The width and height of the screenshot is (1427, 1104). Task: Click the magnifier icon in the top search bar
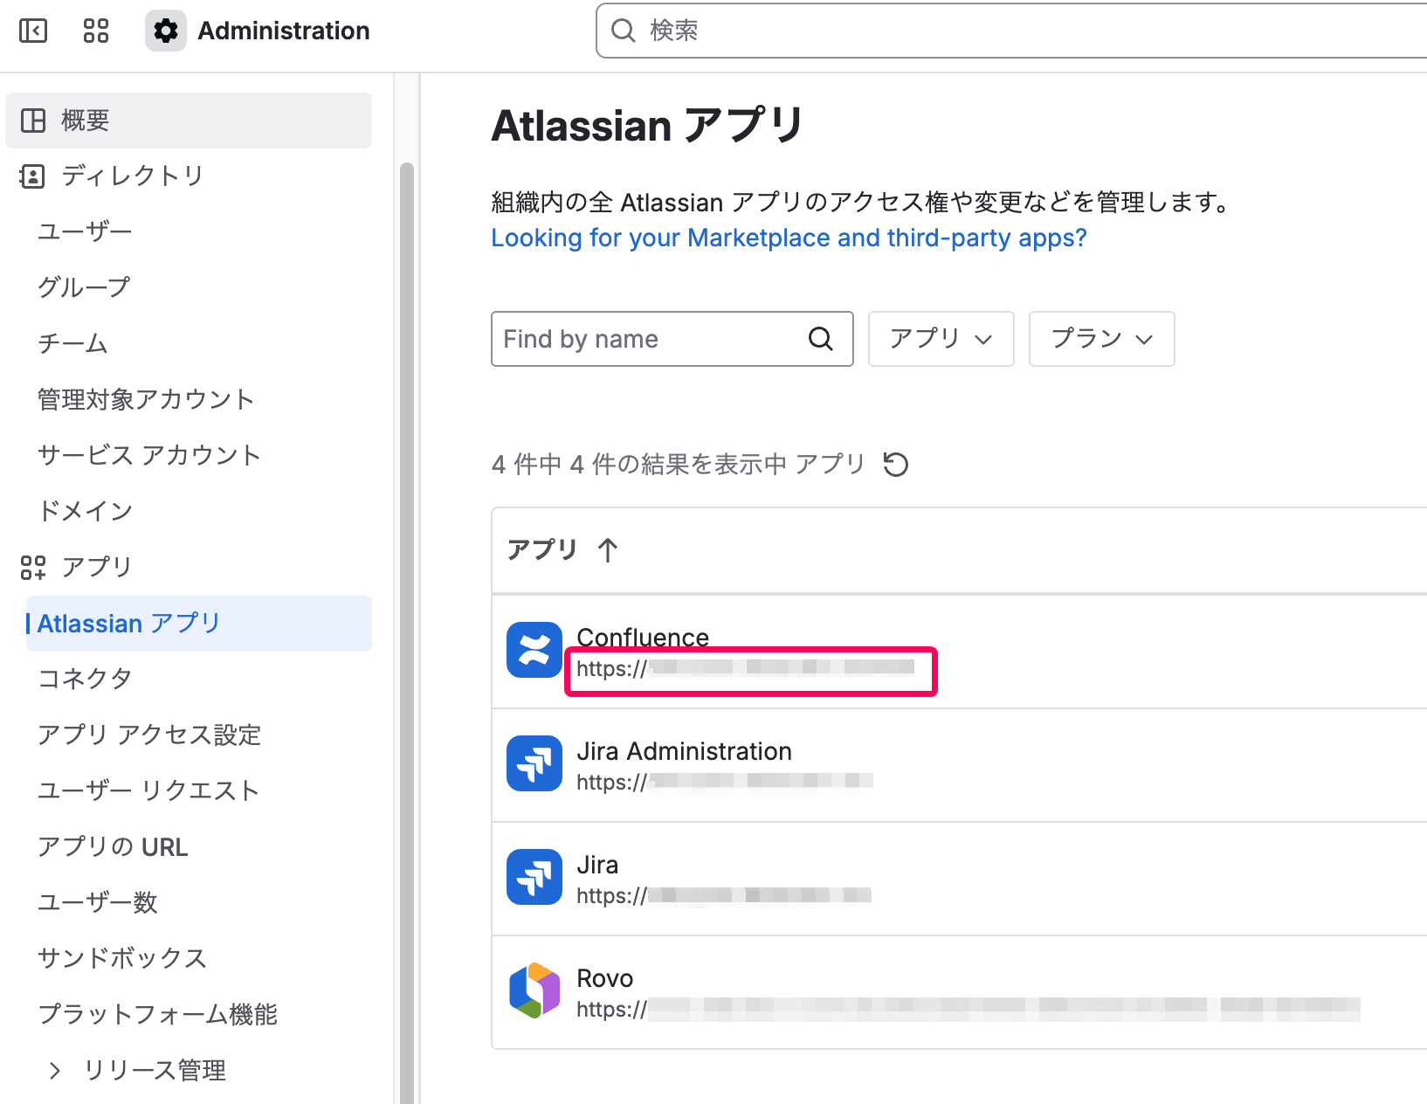(623, 31)
